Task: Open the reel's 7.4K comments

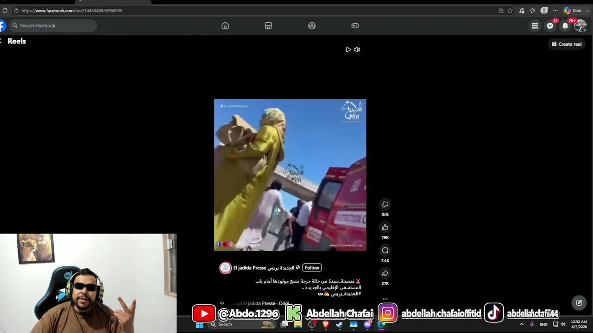Action: tap(385, 250)
